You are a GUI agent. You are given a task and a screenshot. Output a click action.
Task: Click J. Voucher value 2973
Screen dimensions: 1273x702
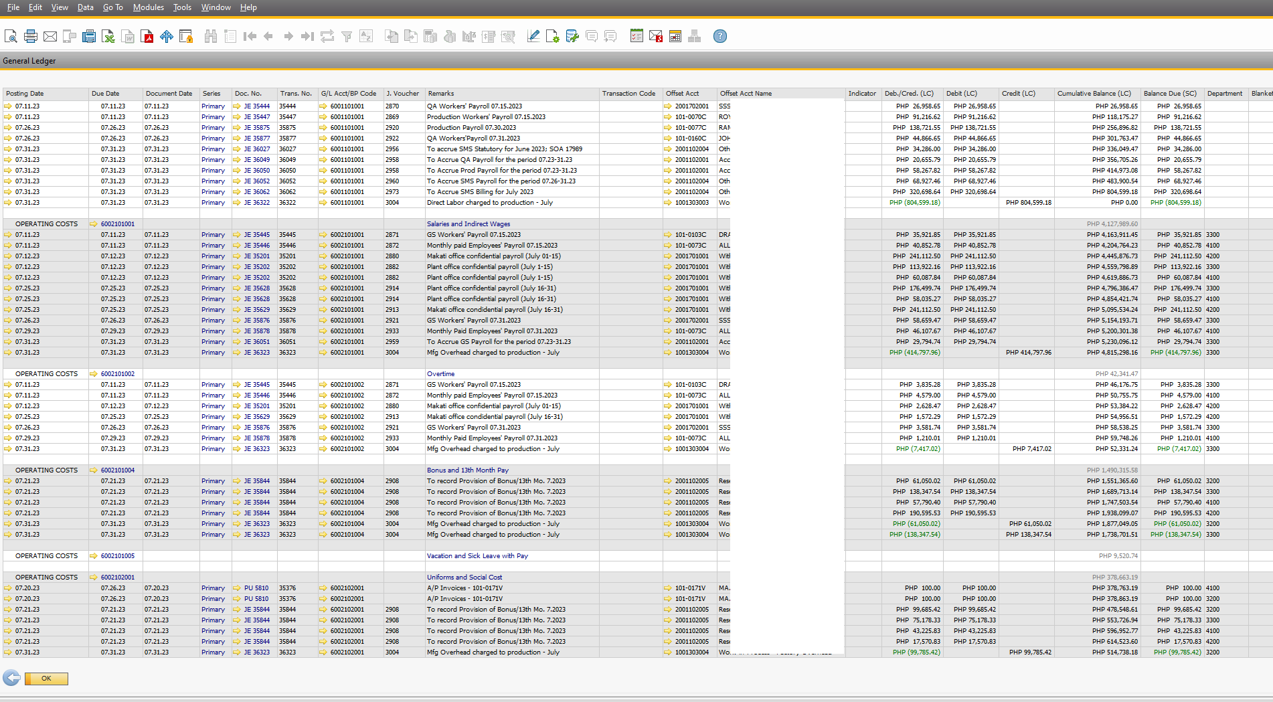pyautogui.click(x=392, y=192)
